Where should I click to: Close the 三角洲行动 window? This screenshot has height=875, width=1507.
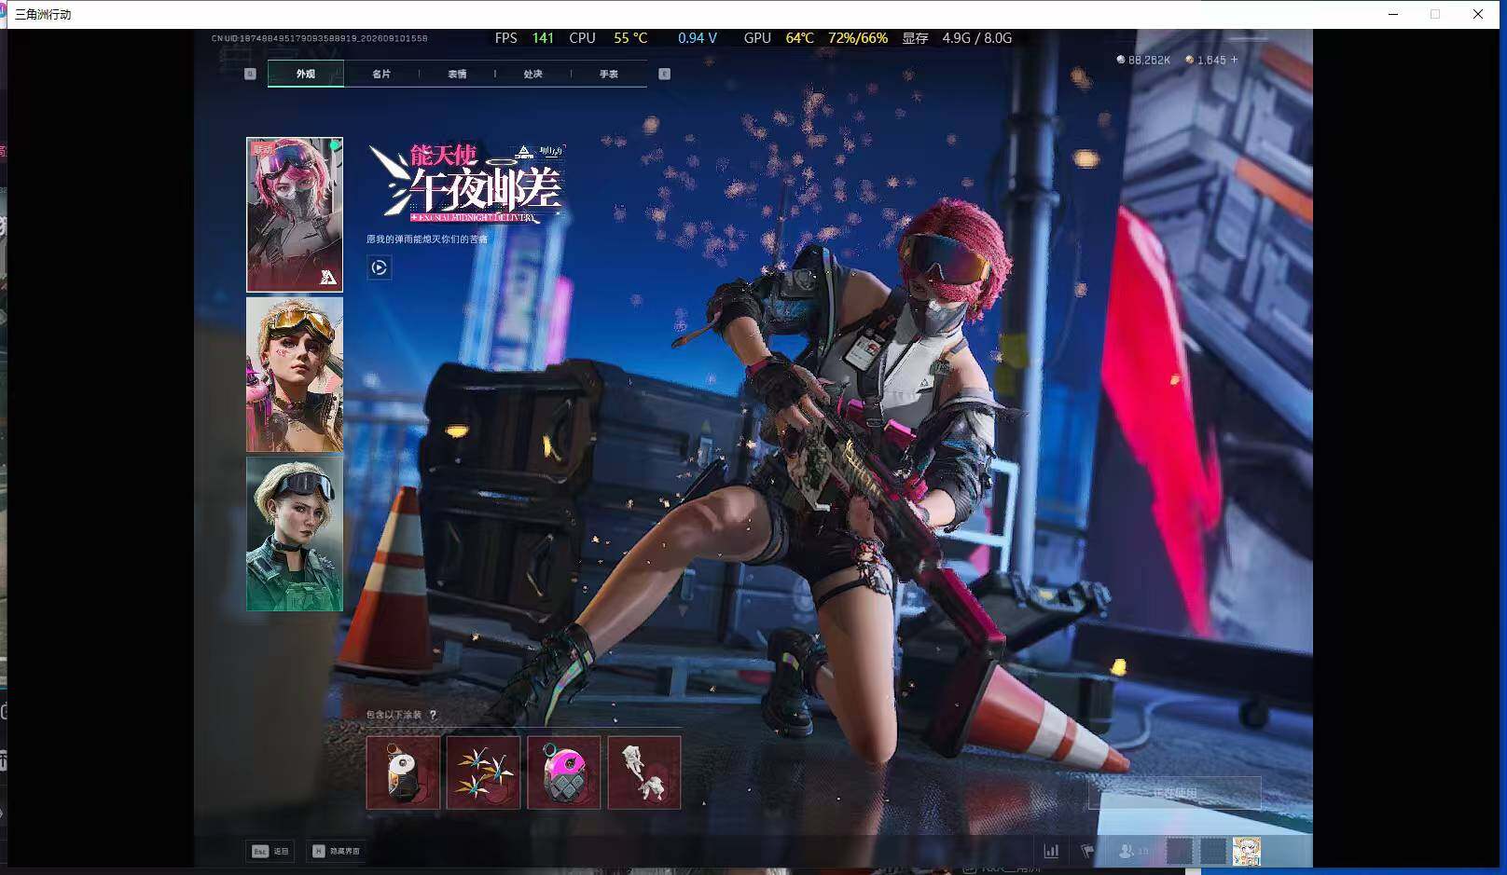tap(1478, 14)
